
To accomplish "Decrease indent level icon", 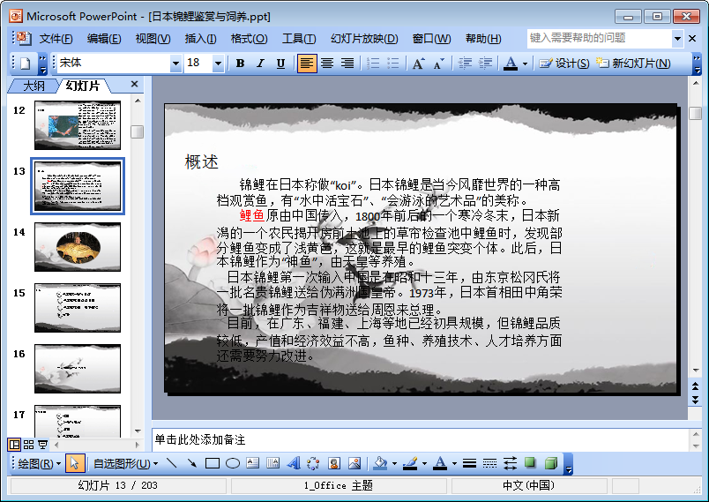I will point(465,64).
